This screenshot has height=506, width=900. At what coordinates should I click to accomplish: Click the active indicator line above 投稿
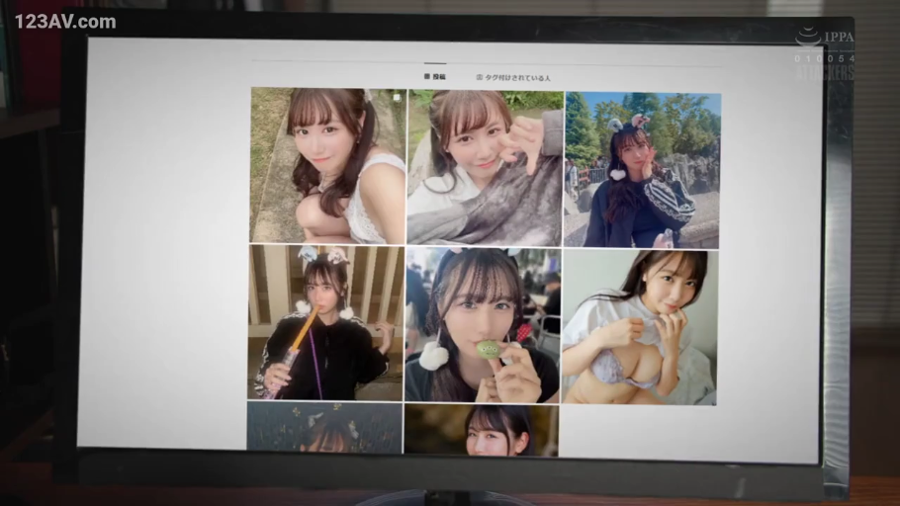[435, 63]
